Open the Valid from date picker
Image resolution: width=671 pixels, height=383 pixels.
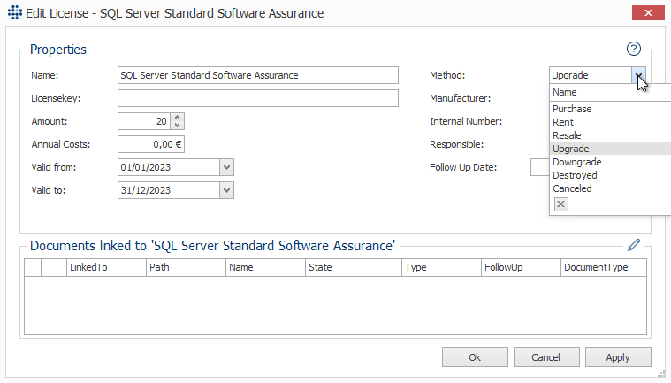coord(227,167)
